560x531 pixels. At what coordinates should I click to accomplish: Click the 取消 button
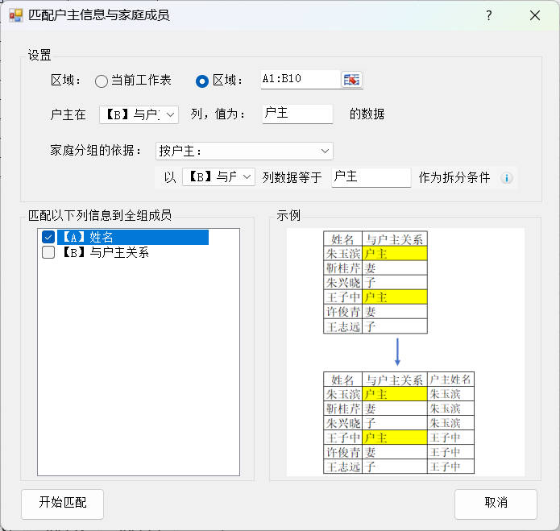496,504
